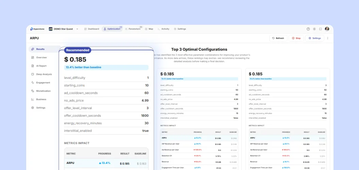Go to the Map tab
The image size is (359, 170).
coord(149,29)
